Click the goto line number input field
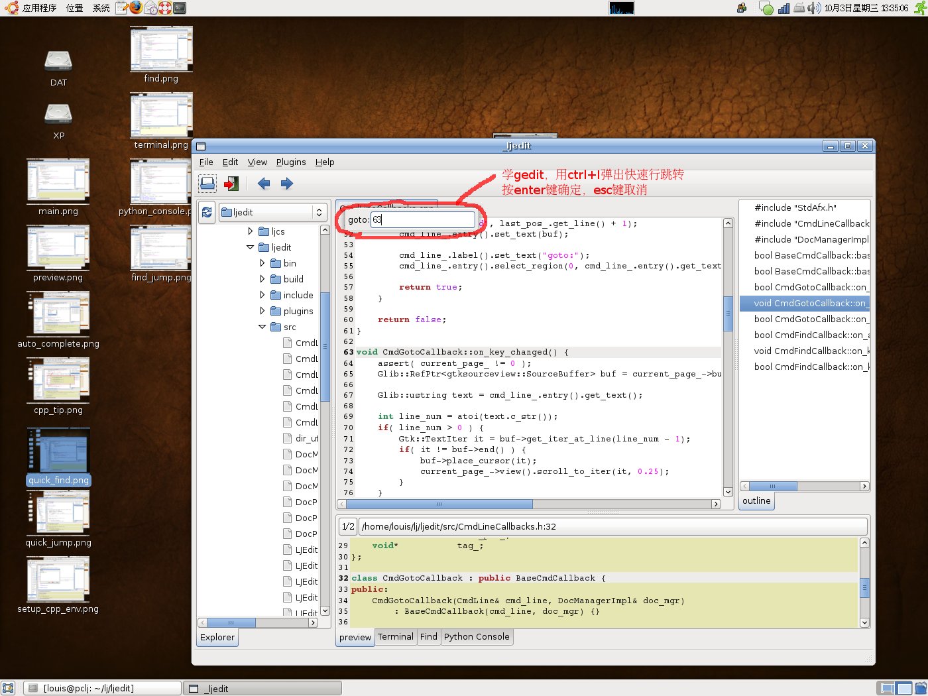The height and width of the screenshot is (696, 928). pyautogui.click(x=423, y=219)
